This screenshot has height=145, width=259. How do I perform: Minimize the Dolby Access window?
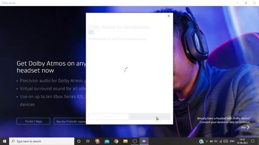click(x=237, y=3)
